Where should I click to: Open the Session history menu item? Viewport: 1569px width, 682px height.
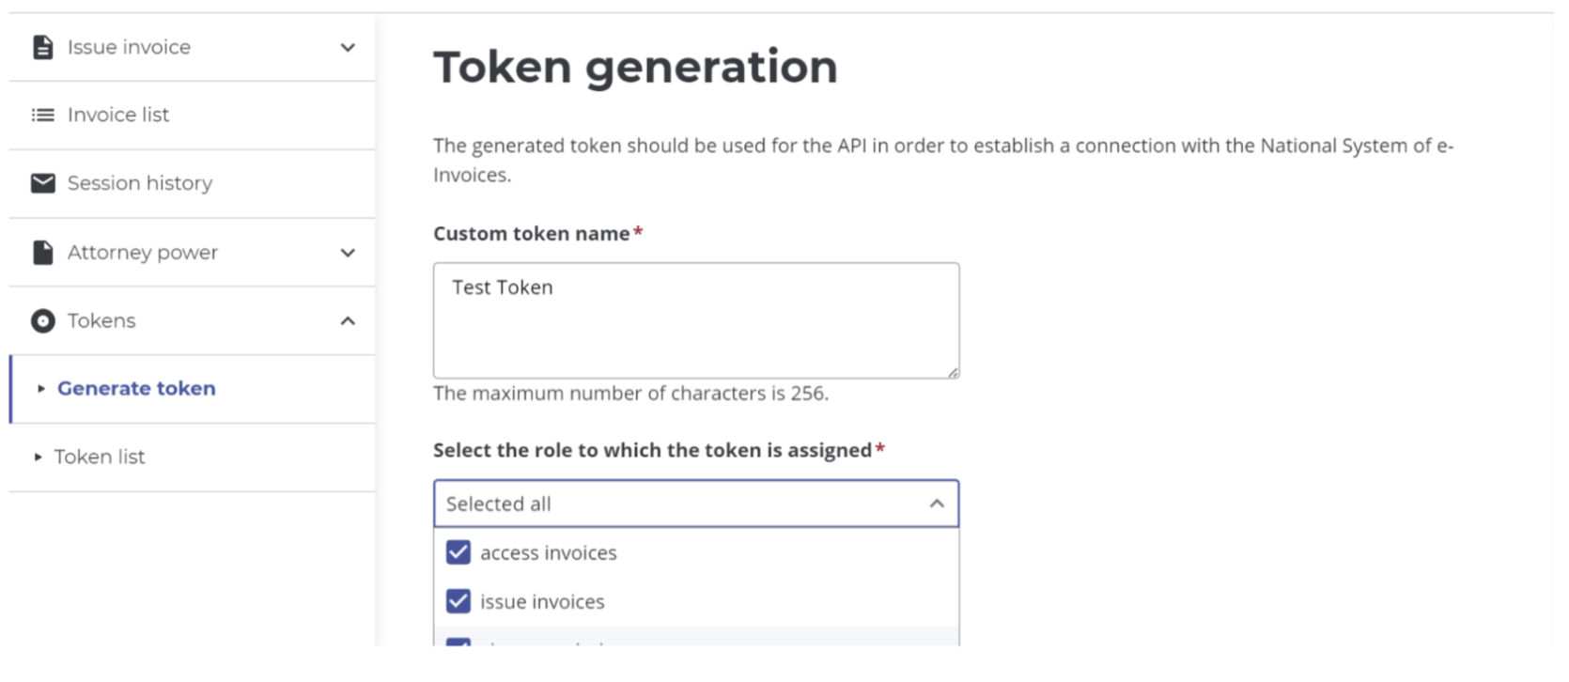point(140,183)
